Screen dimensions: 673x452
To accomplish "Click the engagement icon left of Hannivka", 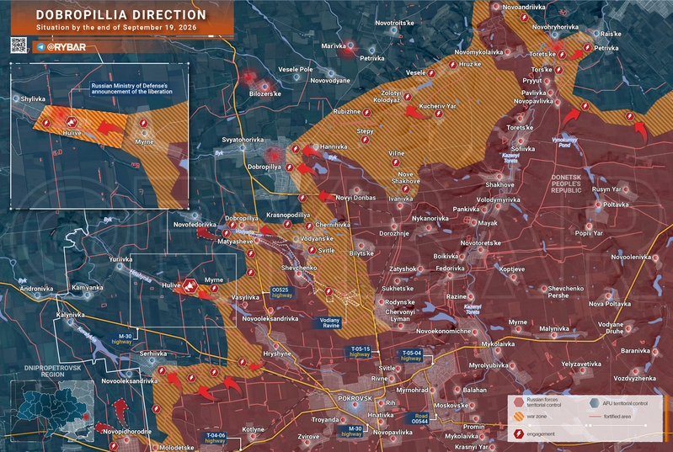I will [296, 149].
